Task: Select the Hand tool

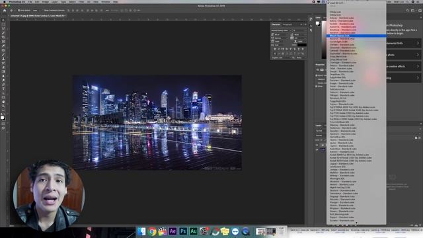Action: [x=3, y=102]
